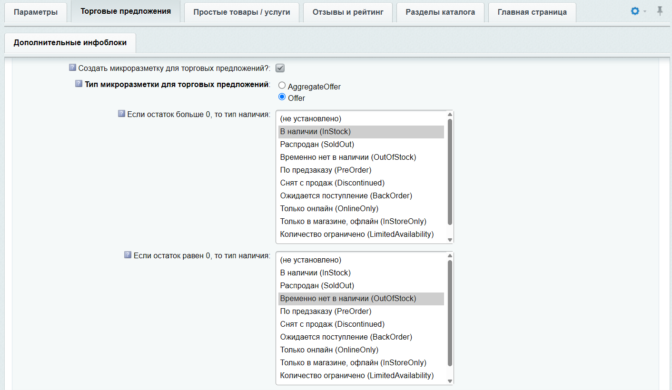Viewport: 672px width, 390px height.
Task: Switch to the Торговые предложения tab
Action: click(126, 11)
